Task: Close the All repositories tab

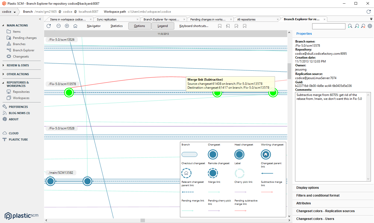Action: click(278, 19)
